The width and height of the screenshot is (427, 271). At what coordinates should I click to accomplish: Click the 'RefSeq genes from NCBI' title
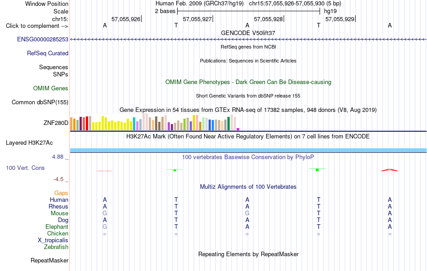point(249,47)
